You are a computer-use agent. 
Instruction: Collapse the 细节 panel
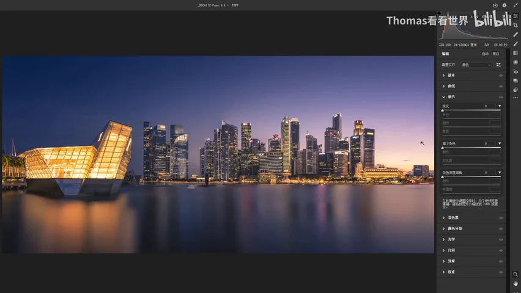(443, 97)
